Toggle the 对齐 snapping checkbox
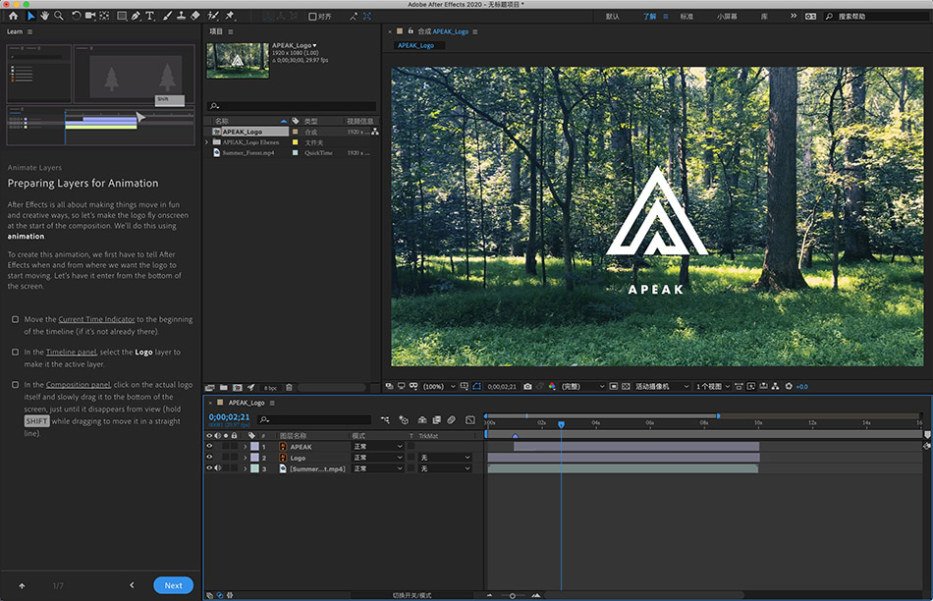 (x=312, y=17)
